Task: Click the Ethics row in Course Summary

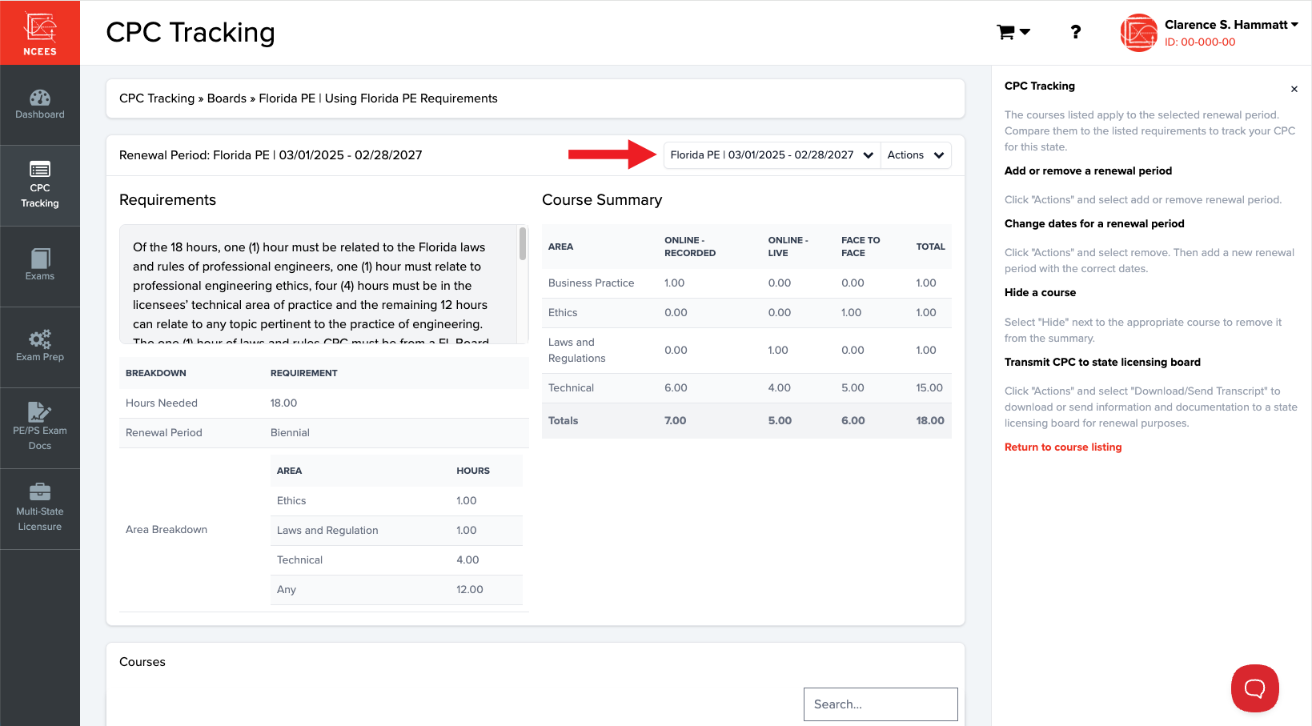Action: click(x=747, y=313)
